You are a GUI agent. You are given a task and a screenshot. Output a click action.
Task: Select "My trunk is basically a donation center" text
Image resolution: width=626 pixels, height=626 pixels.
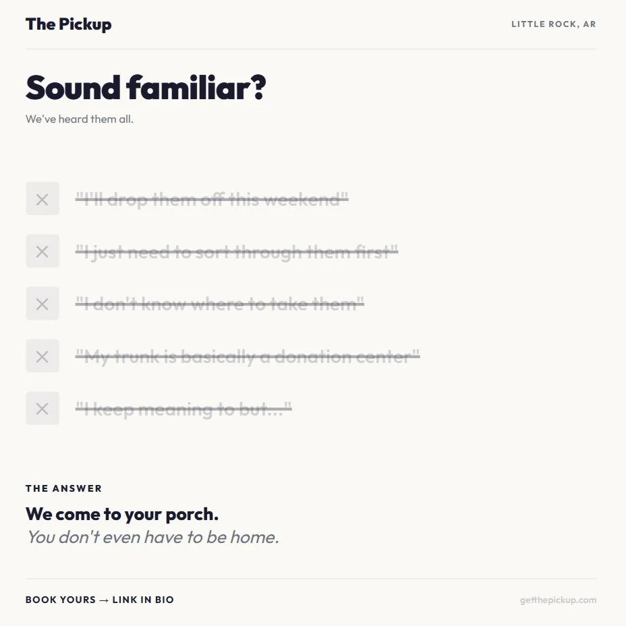pyautogui.click(x=248, y=357)
